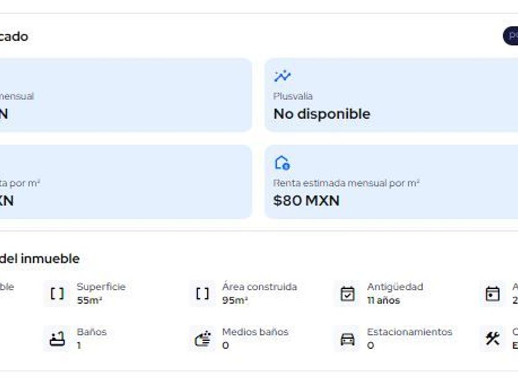Click the "del inmueble" section heading
Screen dimensions: 518x388
(x=39, y=259)
